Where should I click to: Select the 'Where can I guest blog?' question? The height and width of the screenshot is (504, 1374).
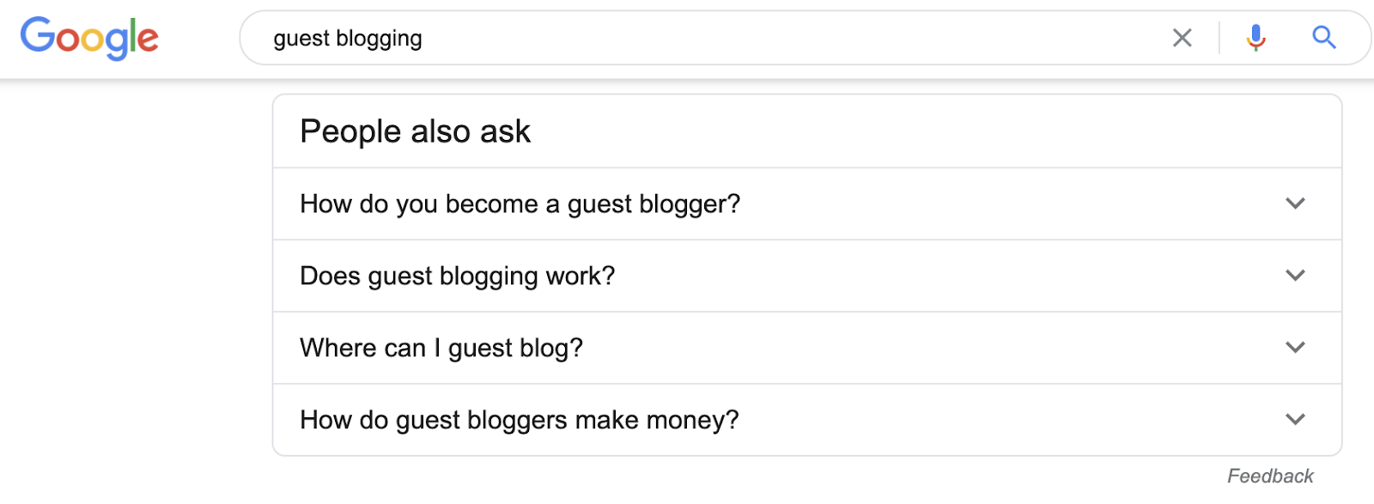pos(441,348)
